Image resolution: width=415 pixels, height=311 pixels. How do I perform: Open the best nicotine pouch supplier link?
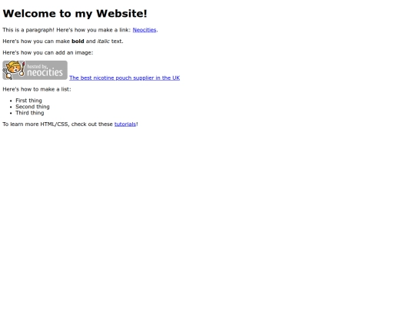click(124, 78)
